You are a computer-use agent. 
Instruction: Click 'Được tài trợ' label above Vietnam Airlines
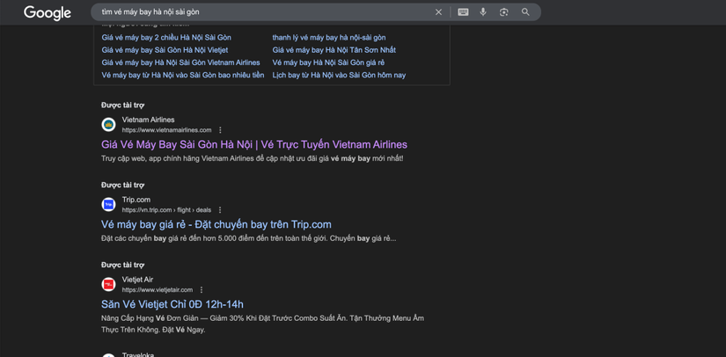(x=122, y=105)
